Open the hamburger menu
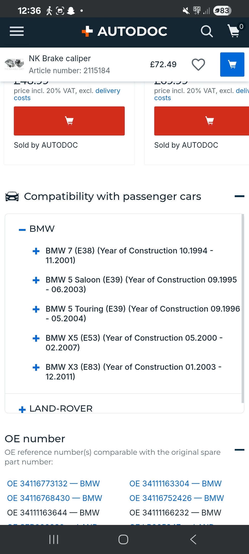Screen dimensions: 249x554 17,31
